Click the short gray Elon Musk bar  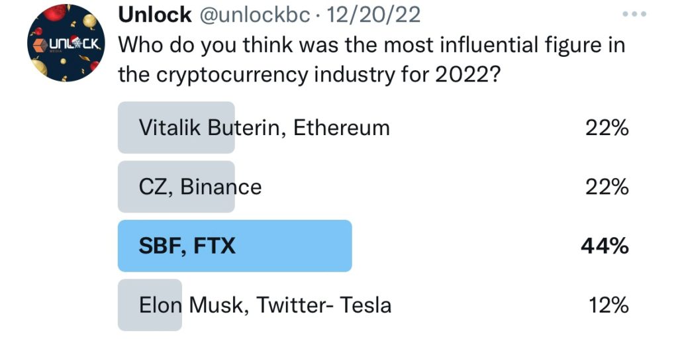point(150,305)
